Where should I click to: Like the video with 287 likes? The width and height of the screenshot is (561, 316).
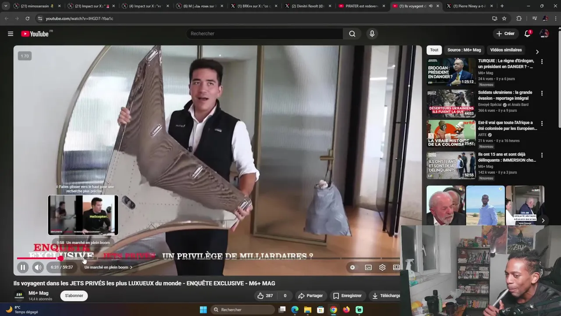click(265, 296)
